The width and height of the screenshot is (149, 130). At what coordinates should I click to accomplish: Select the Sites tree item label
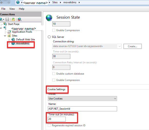[x=15, y=36]
